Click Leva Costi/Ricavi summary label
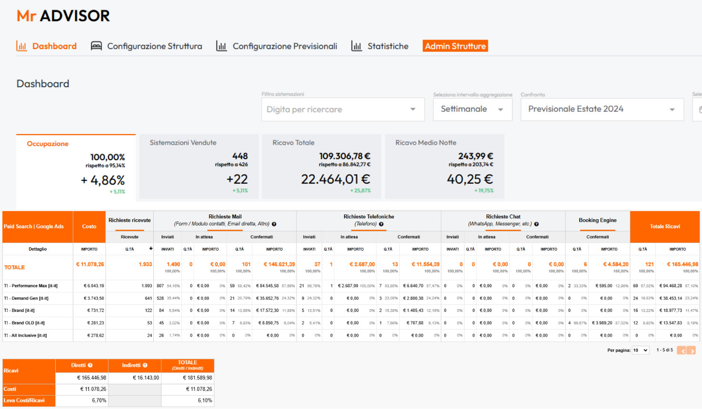This screenshot has height=409, width=702. tap(24, 400)
